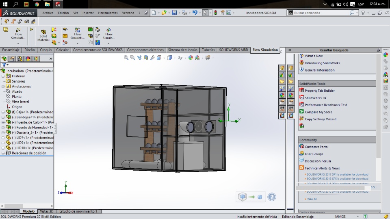Open the first Flow Simulation dropdown arrow
This screenshot has height=219, width=390.
click(18, 43)
